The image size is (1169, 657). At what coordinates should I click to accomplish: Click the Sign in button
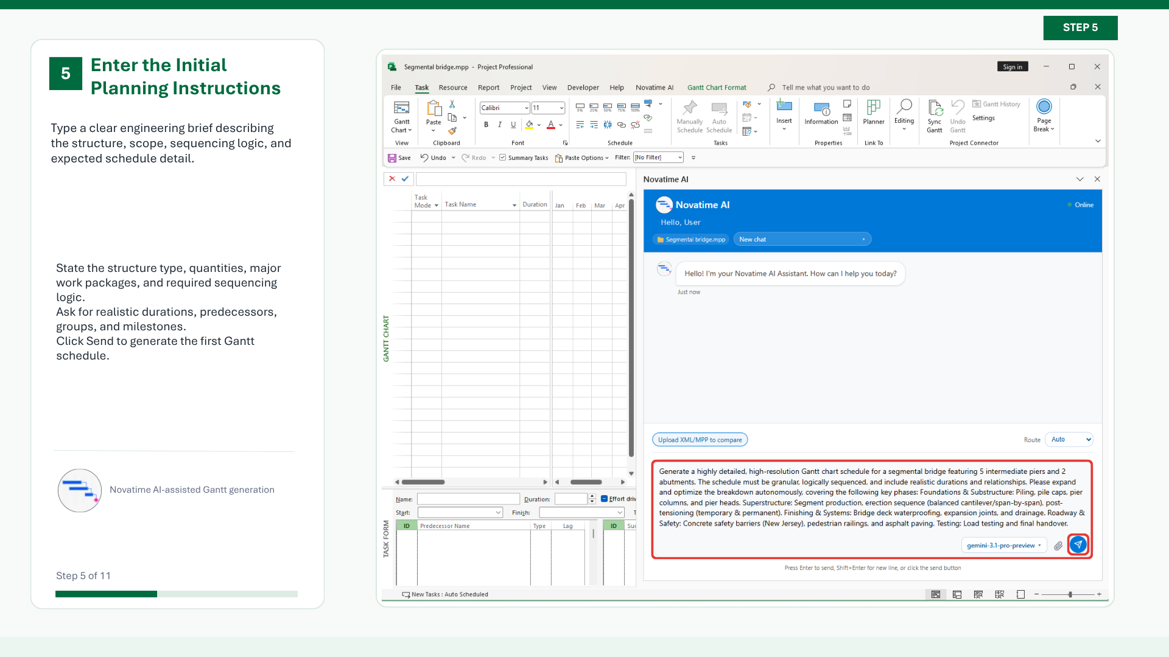pyautogui.click(x=1013, y=67)
